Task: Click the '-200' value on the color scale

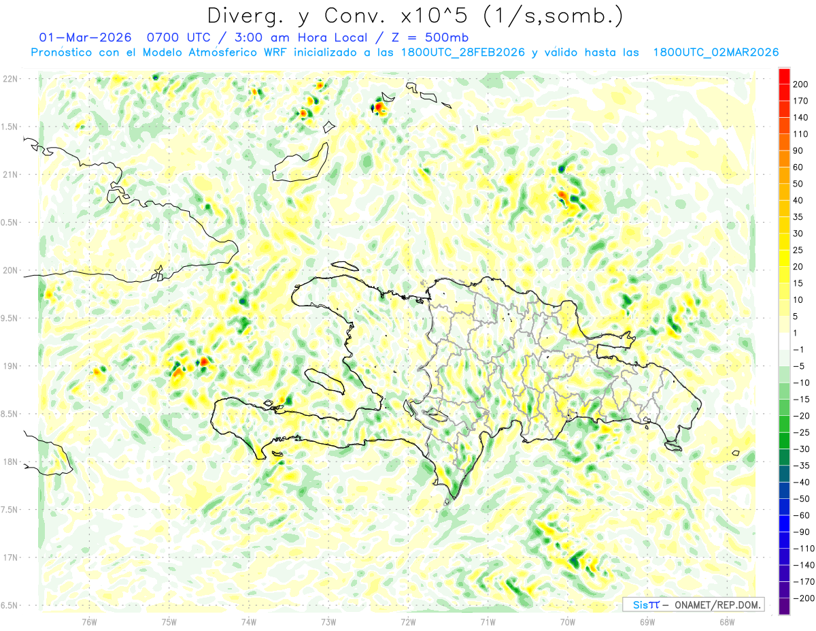Action: (804, 598)
